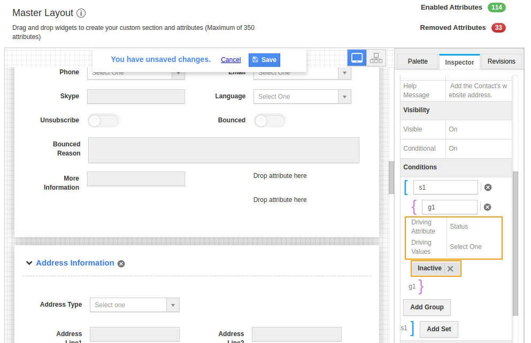The height and width of the screenshot is (343, 531).
Task: Open the Revisions tab
Action: (501, 61)
